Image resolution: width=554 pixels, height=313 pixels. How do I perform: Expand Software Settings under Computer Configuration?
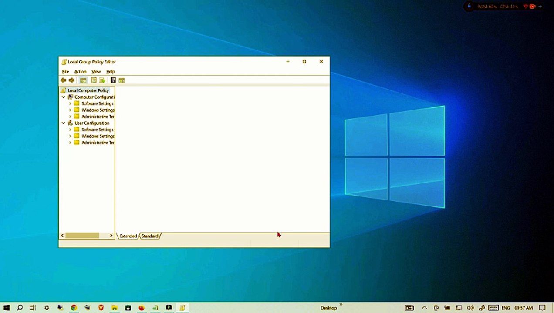click(x=70, y=103)
